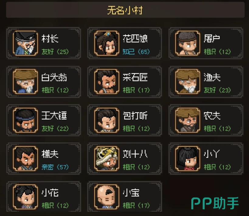The height and width of the screenshot is (216, 249).
Task: Click 小丫's girl avatar
Action: (188, 158)
